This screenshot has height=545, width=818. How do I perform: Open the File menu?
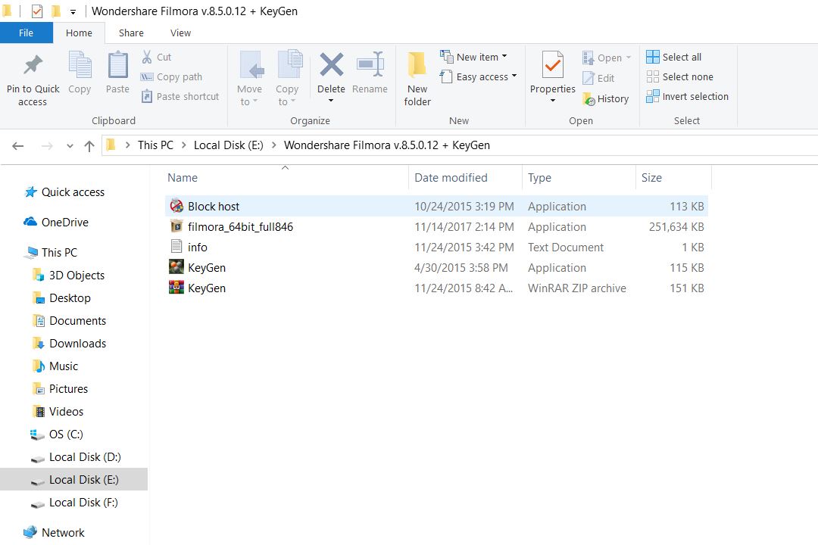tap(26, 33)
